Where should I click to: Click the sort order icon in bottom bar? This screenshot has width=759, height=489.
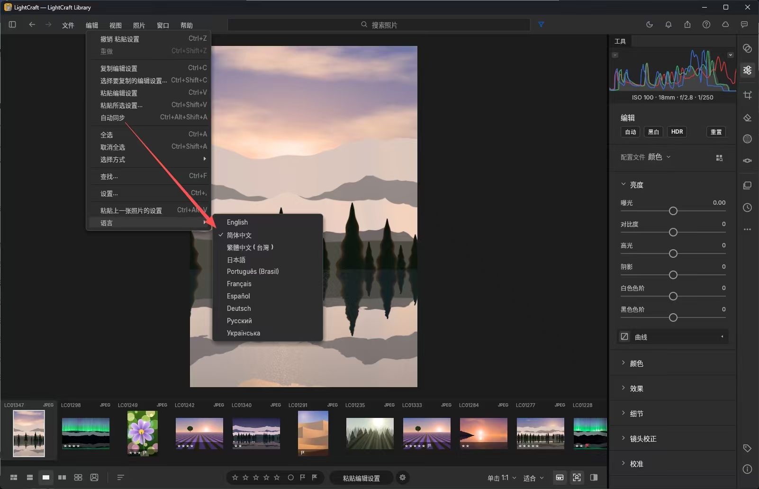pos(120,478)
